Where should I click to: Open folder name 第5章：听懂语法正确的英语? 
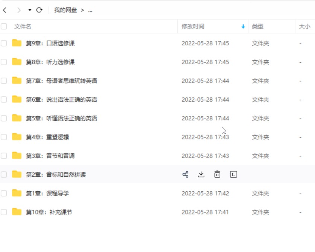coord(62,118)
